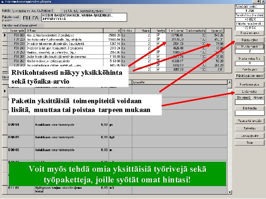
Task: Click the percent field showing 0
Action: pos(249,63)
